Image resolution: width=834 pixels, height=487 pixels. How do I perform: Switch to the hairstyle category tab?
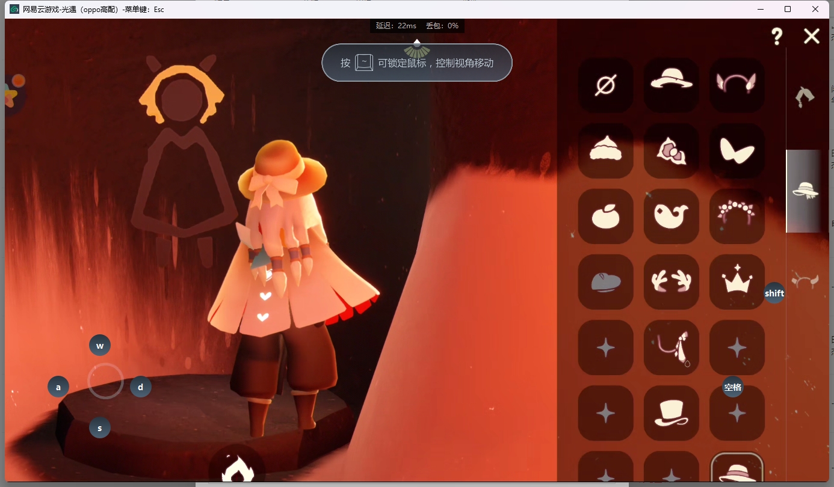(x=804, y=96)
